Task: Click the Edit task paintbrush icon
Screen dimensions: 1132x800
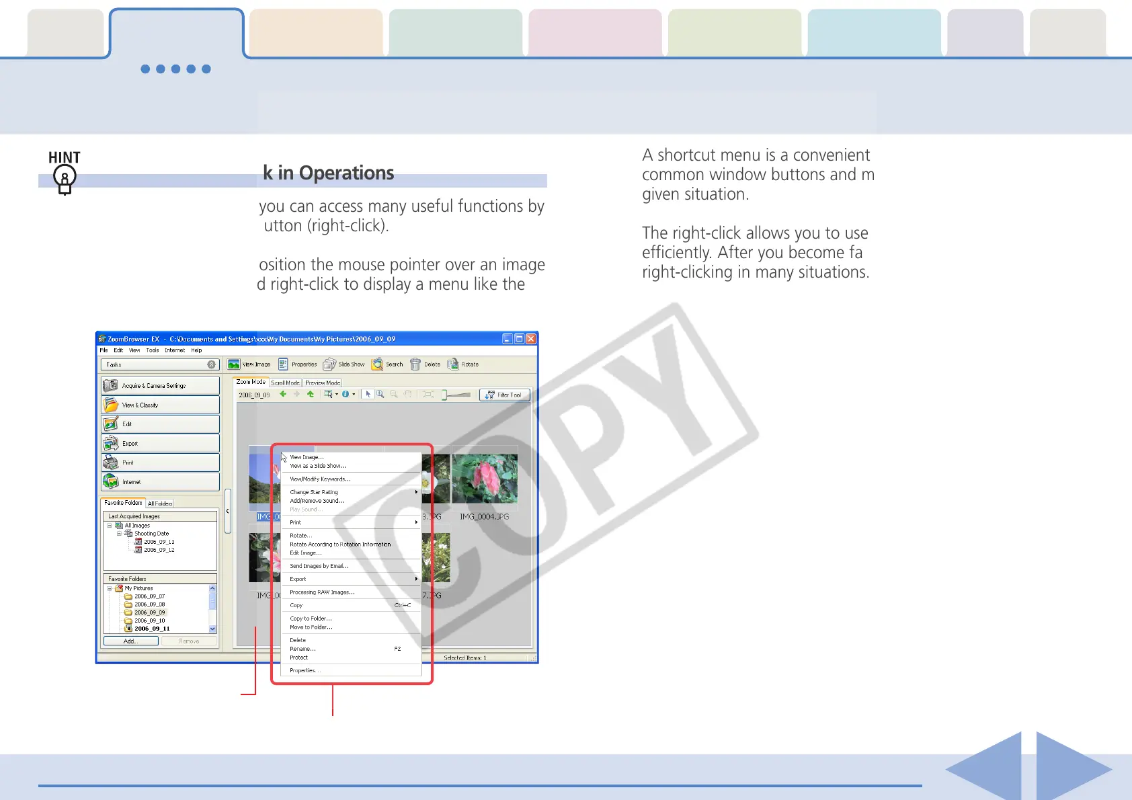Action: click(x=111, y=424)
